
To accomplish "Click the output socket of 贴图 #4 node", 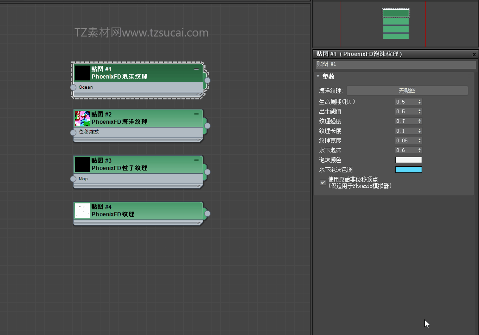I will [x=207, y=213].
